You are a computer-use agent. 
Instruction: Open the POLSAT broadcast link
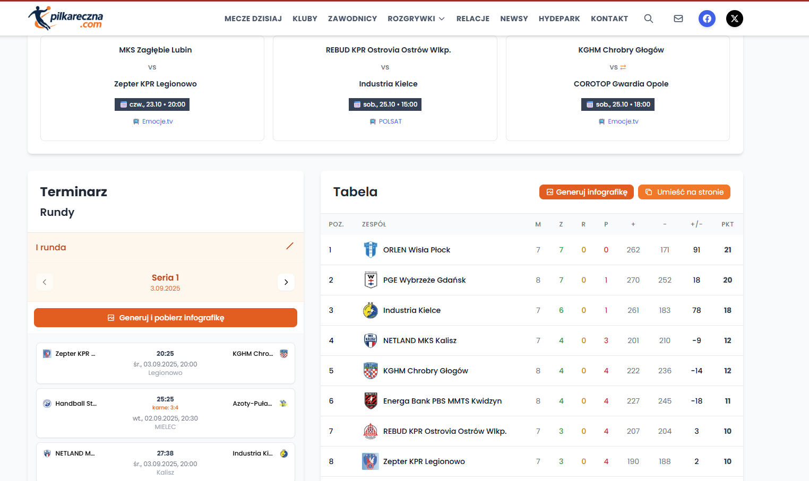[390, 121]
